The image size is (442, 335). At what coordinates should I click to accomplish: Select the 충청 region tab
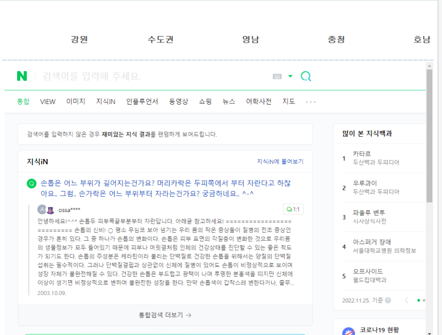click(336, 39)
